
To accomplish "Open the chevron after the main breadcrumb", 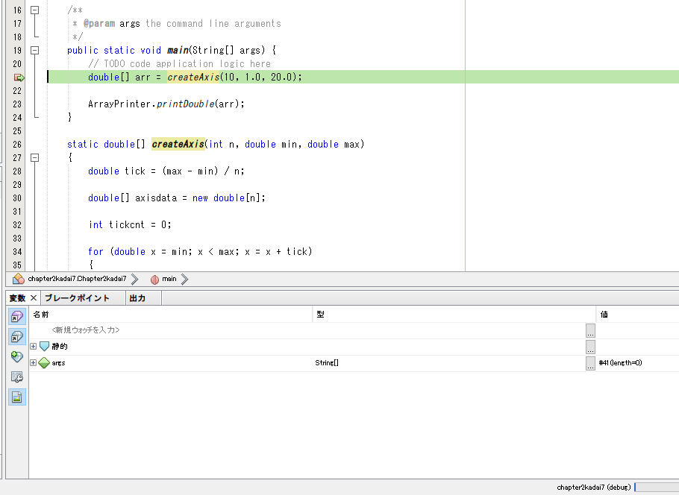I will pos(185,279).
